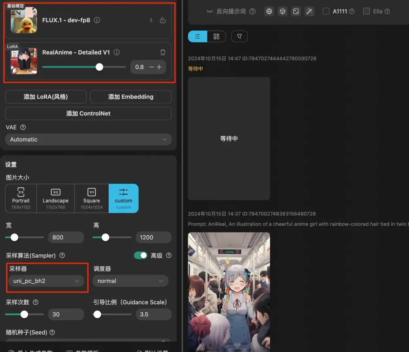Open the 调度器 normal dropdown
Viewport: 409px width, 352px height.
point(130,281)
